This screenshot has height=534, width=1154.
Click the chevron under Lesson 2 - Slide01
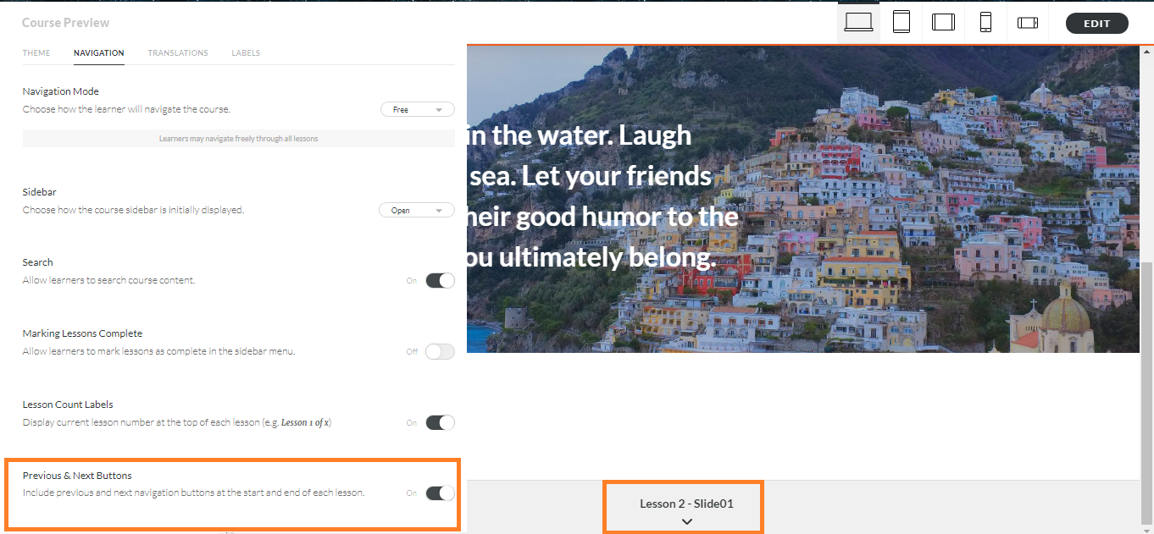(x=687, y=521)
